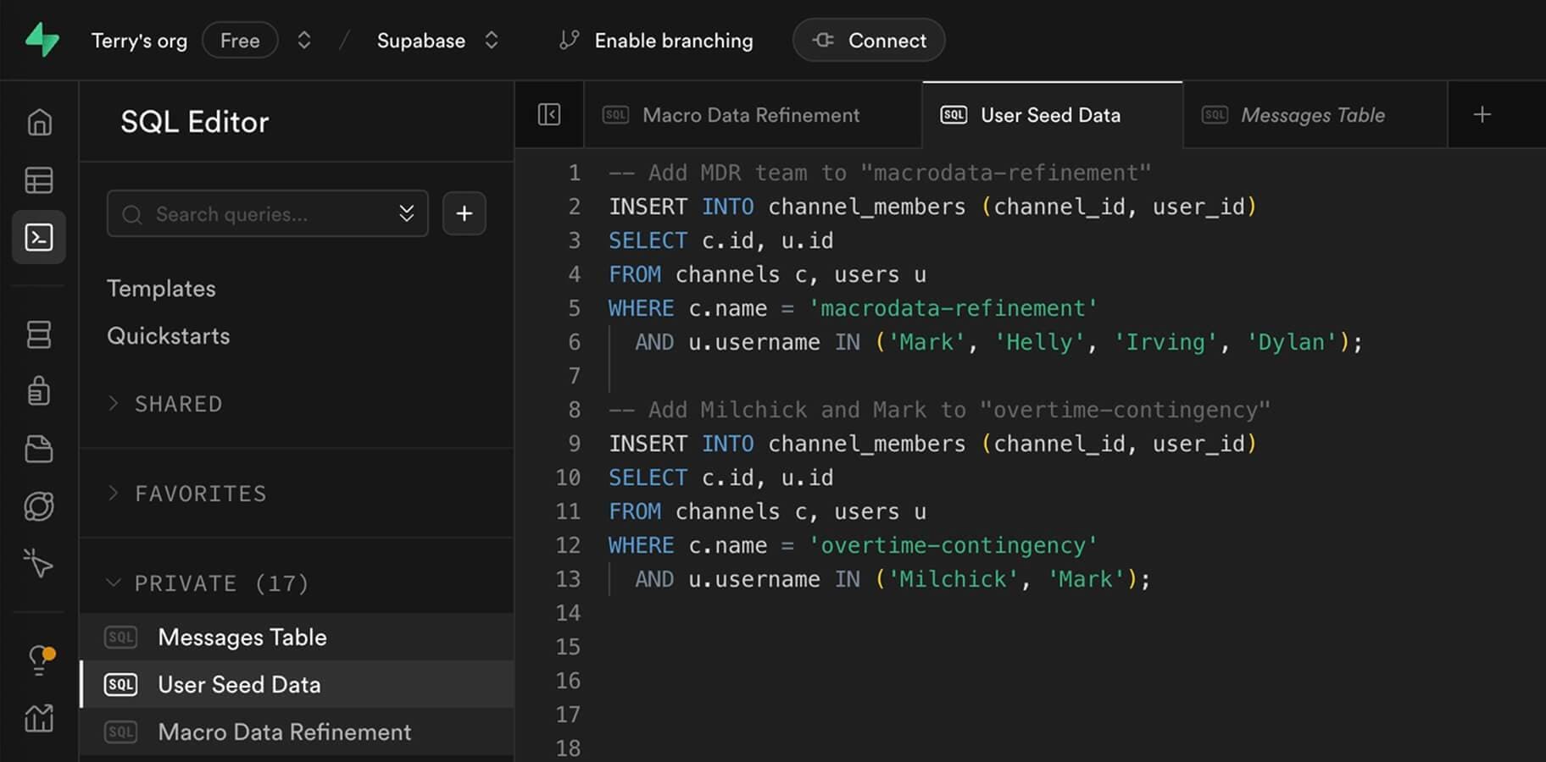Click the Connect button

pos(869,41)
